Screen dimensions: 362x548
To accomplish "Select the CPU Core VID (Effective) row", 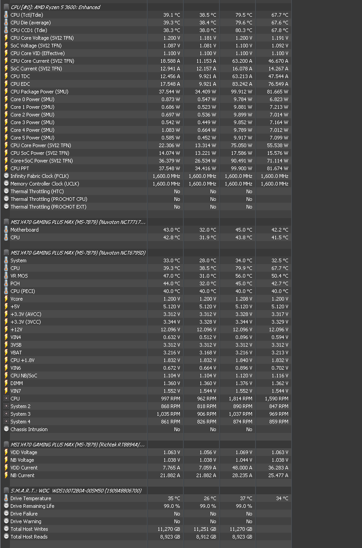I will 146,53.
